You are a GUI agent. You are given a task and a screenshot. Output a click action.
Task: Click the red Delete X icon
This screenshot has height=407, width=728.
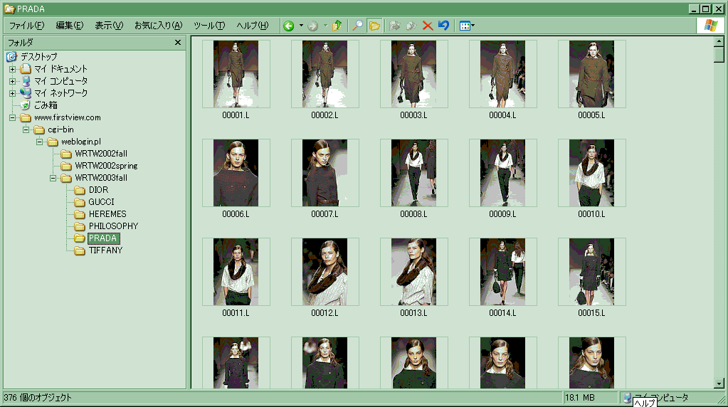coord(428,26)
